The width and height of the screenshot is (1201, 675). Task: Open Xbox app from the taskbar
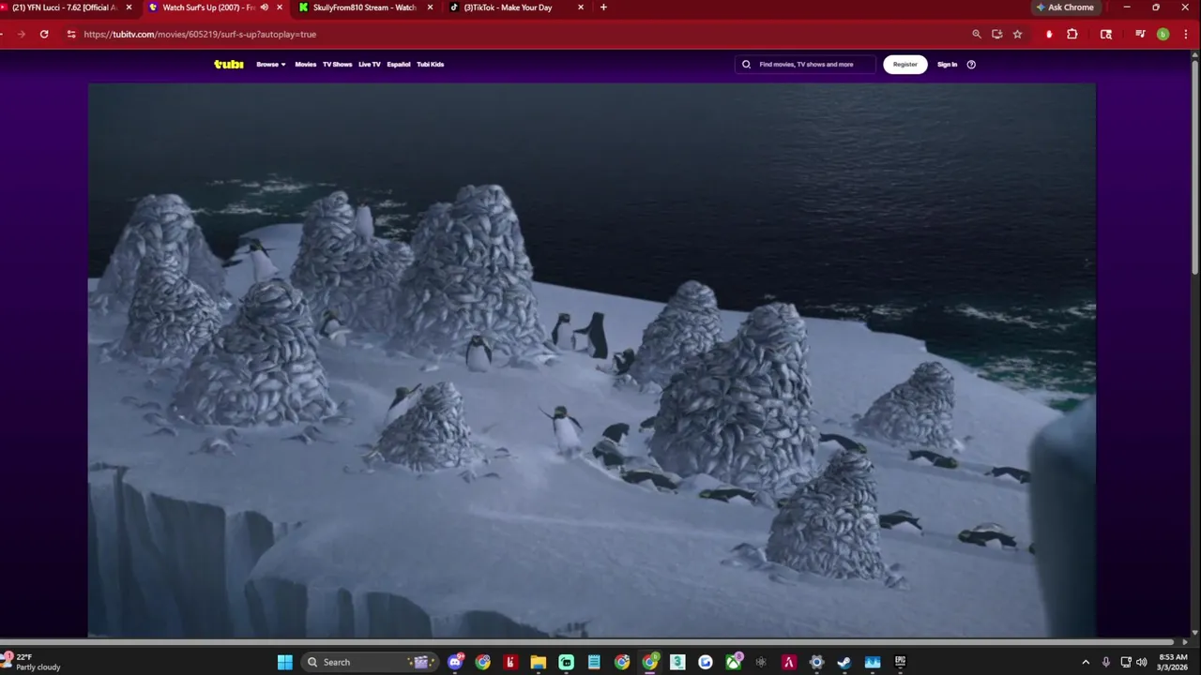734,662
